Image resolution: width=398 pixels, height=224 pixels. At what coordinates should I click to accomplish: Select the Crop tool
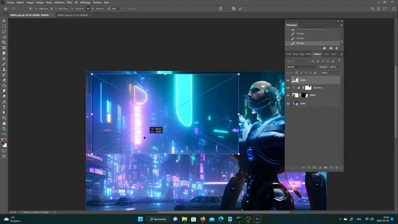coord(4,42)
